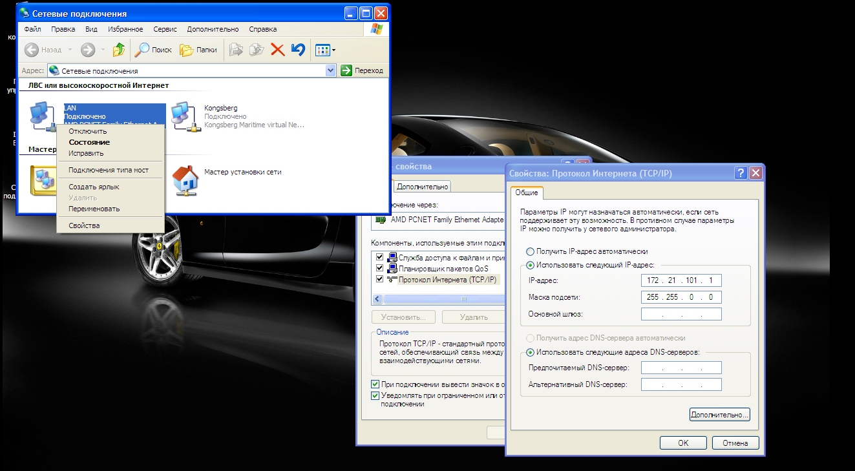The image size is (855, 471).
Task: Select the Kongsberg network connection icon
Action: 183,116
